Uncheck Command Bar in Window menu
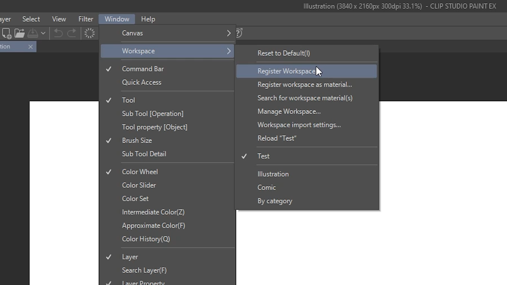This screenshot has height=285, width=507. click(x=143, y=69)
